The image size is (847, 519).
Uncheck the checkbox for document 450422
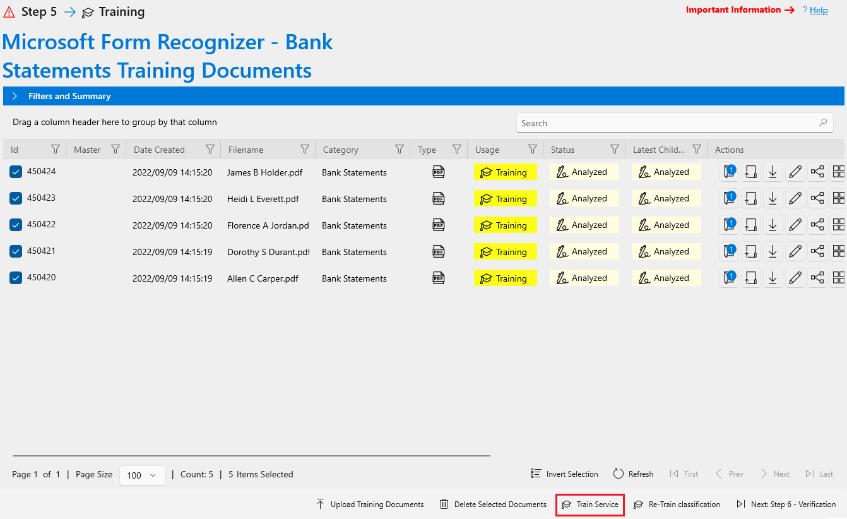coord(16,225)
